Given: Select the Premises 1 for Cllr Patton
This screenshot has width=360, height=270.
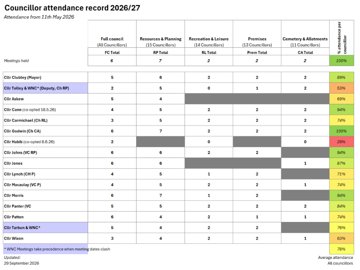Looking at the screenshot, I should click(257, 217).
